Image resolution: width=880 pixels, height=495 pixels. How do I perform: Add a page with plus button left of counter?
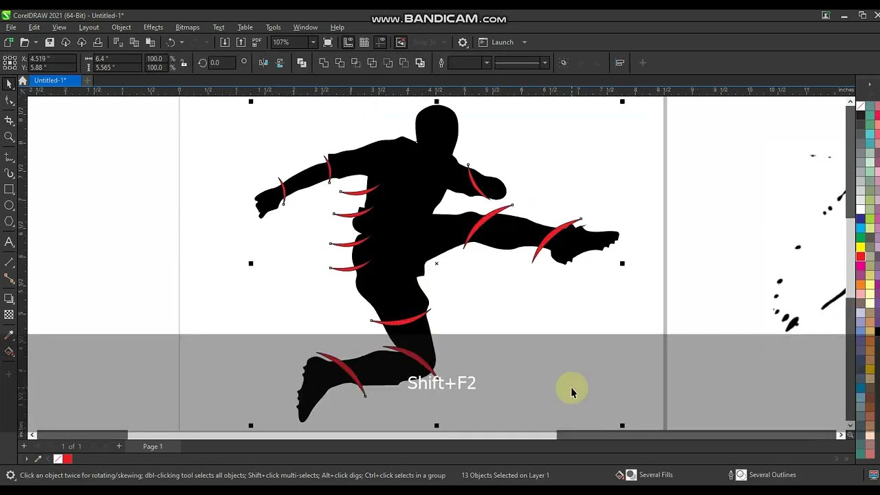pyautogui.click(x=23, y=447)
